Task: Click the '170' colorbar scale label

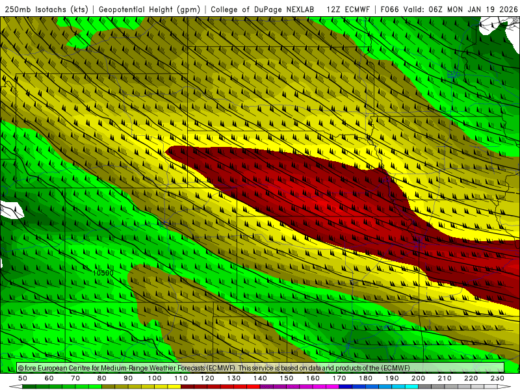Action: (x=339, y=378)
